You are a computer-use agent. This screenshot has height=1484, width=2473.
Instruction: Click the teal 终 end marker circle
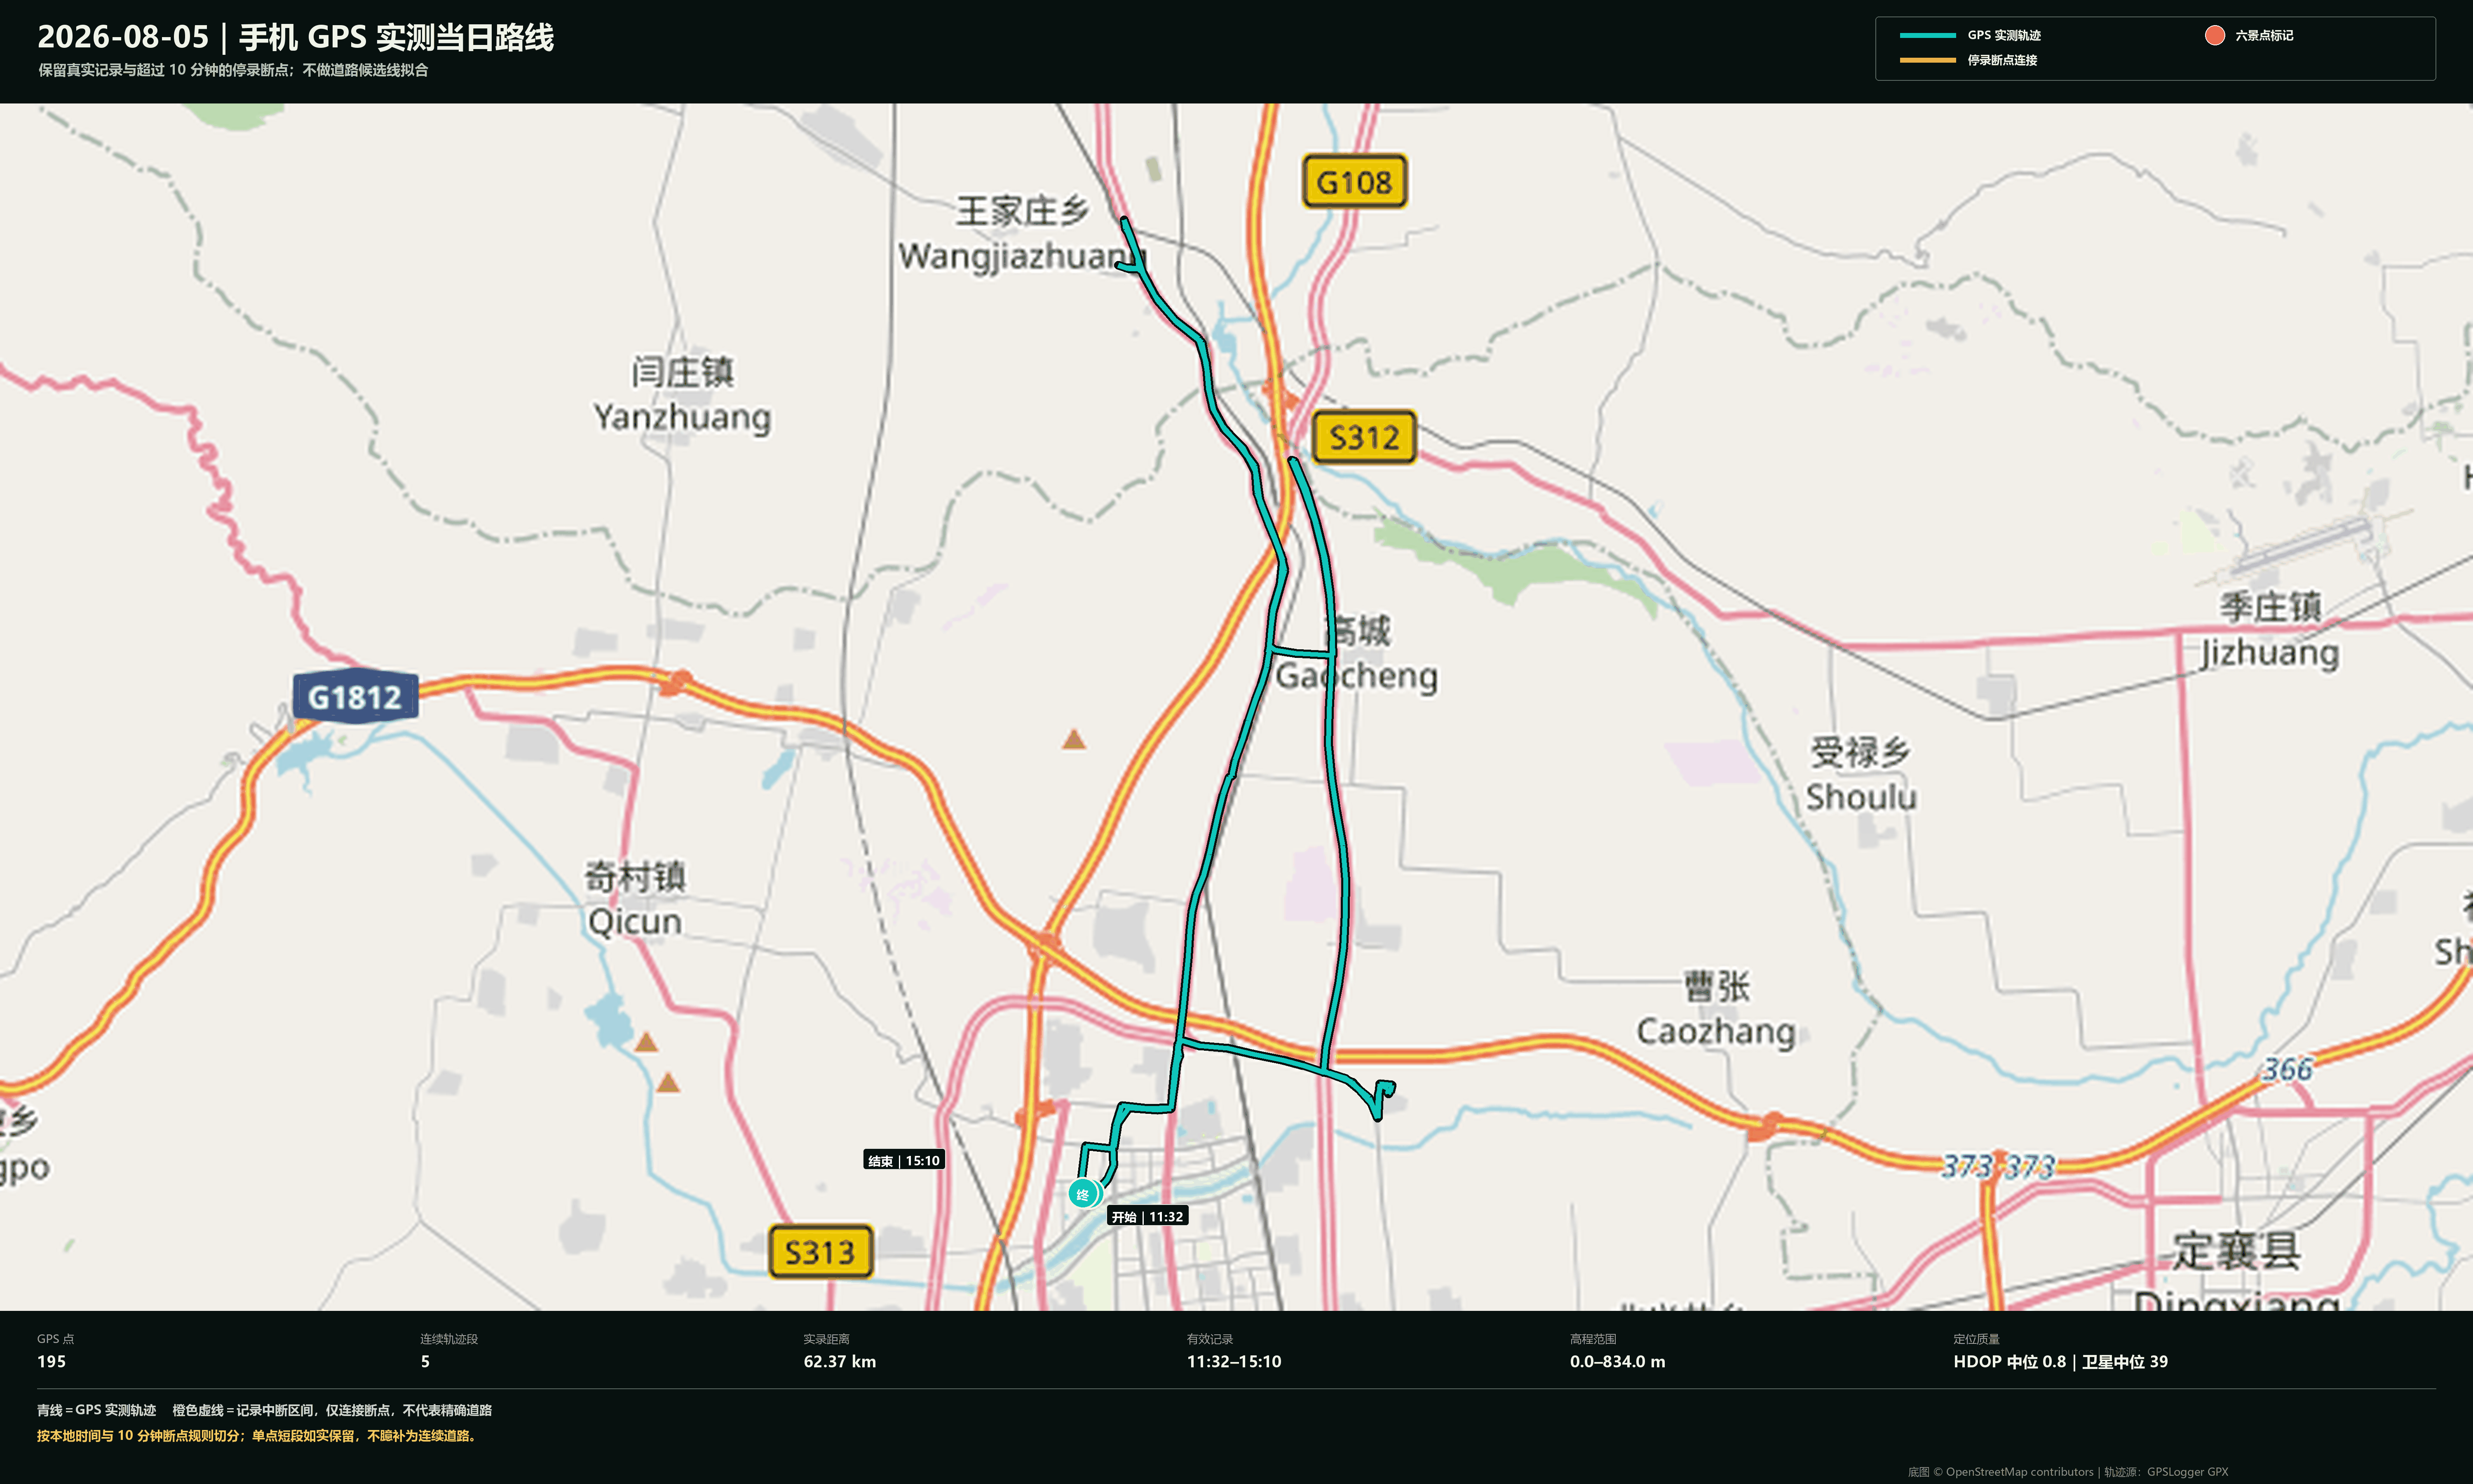[x=1083, y=1194]
